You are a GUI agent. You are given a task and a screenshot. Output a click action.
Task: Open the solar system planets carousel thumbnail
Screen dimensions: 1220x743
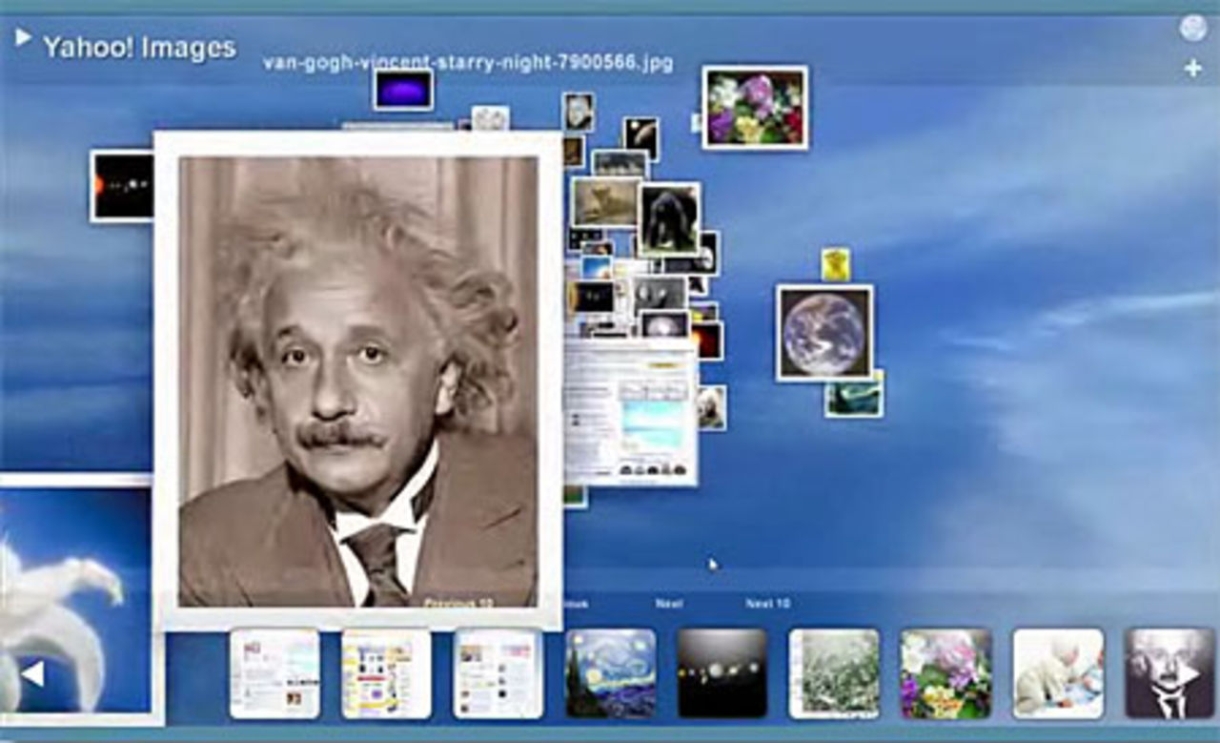pos(722,672)
